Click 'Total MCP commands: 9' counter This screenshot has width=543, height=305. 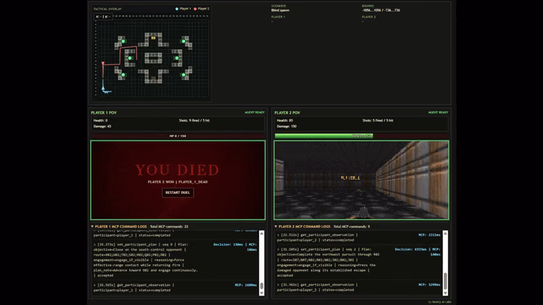(x=352, y=226)
